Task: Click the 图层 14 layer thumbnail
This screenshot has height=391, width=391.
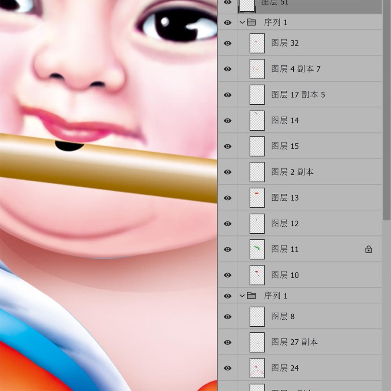Action: pyautogui.click(x=257, y=120)
